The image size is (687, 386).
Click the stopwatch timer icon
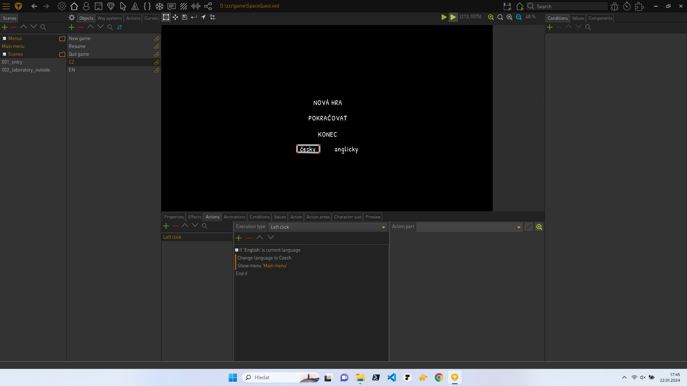coord(627,6)
